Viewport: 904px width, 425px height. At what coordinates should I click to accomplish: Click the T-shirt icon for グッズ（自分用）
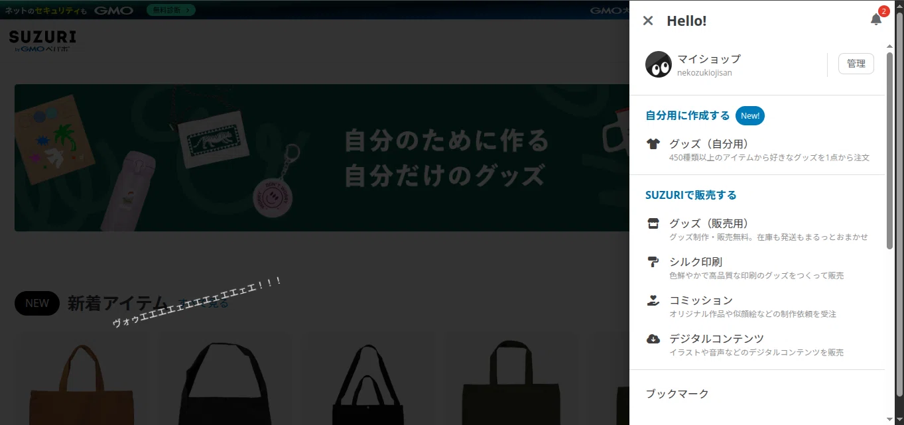click(653, 144)
